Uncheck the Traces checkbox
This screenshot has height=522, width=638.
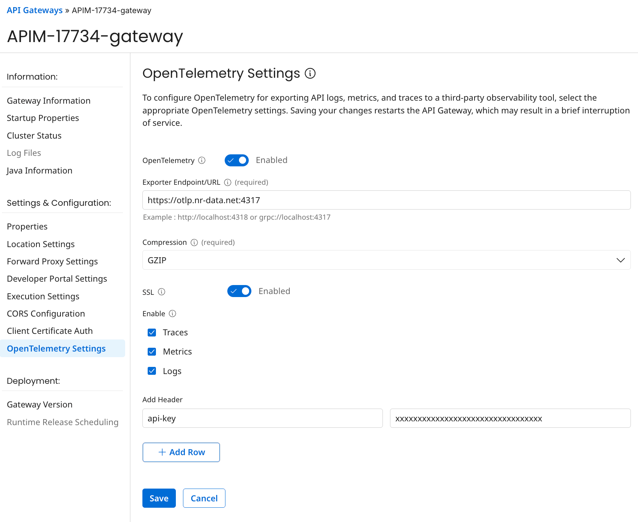pos(152,332)
